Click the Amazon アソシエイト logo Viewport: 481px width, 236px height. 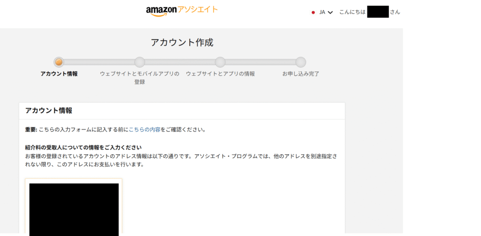pos(182,10)
